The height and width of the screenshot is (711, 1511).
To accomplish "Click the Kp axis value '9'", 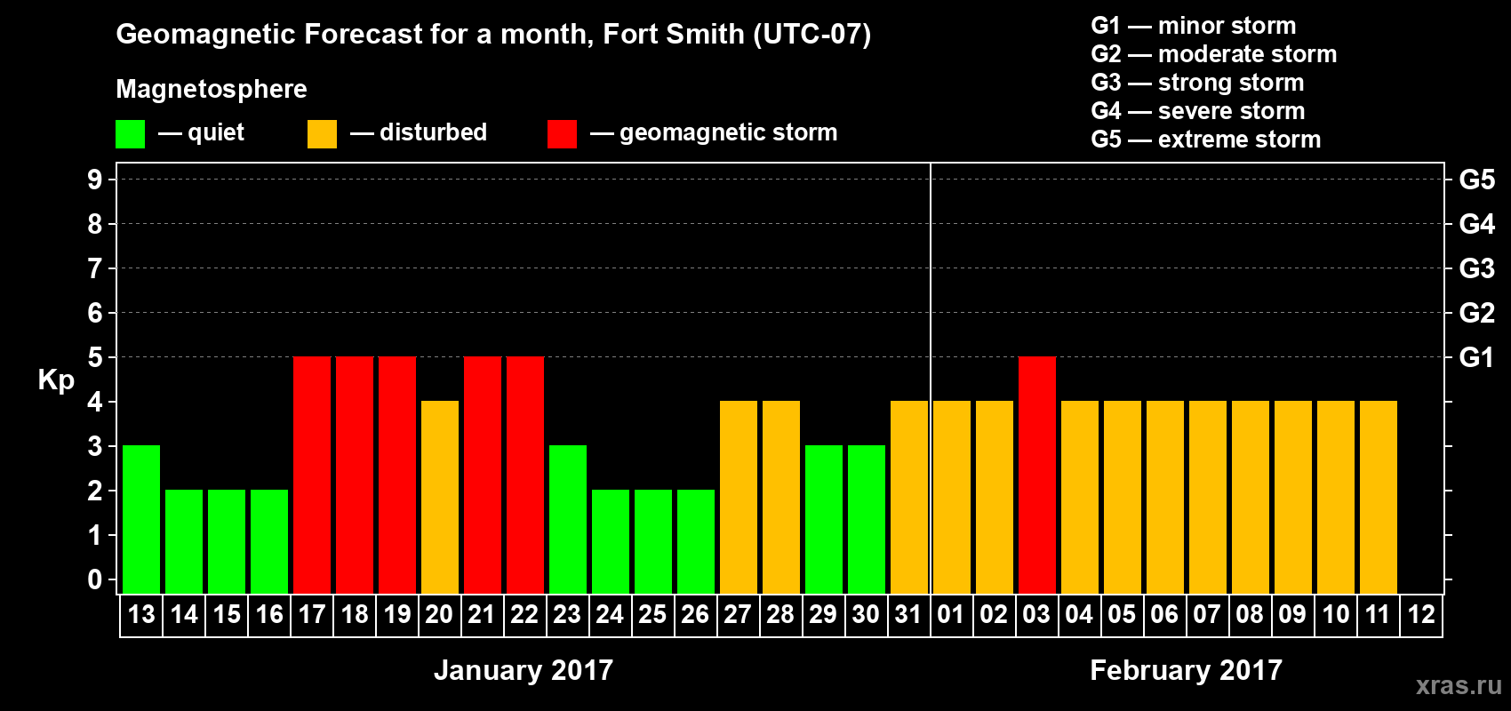I will (95, 180).
